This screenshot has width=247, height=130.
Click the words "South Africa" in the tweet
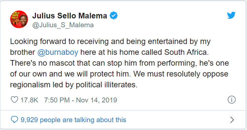pos(185,52)
